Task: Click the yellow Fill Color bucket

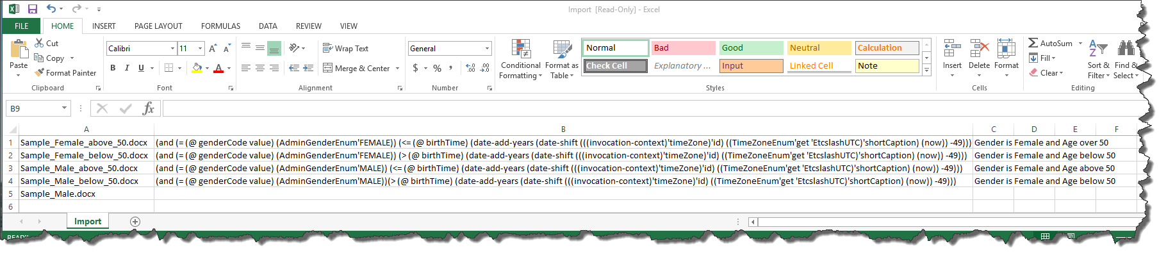Action: click(x=197, y=68)
